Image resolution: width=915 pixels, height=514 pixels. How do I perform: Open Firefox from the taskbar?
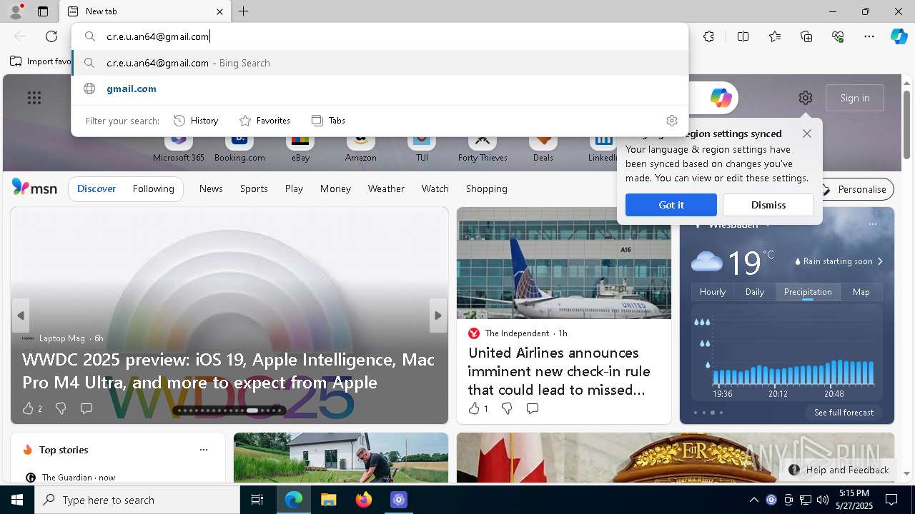[x=364, y=500]
